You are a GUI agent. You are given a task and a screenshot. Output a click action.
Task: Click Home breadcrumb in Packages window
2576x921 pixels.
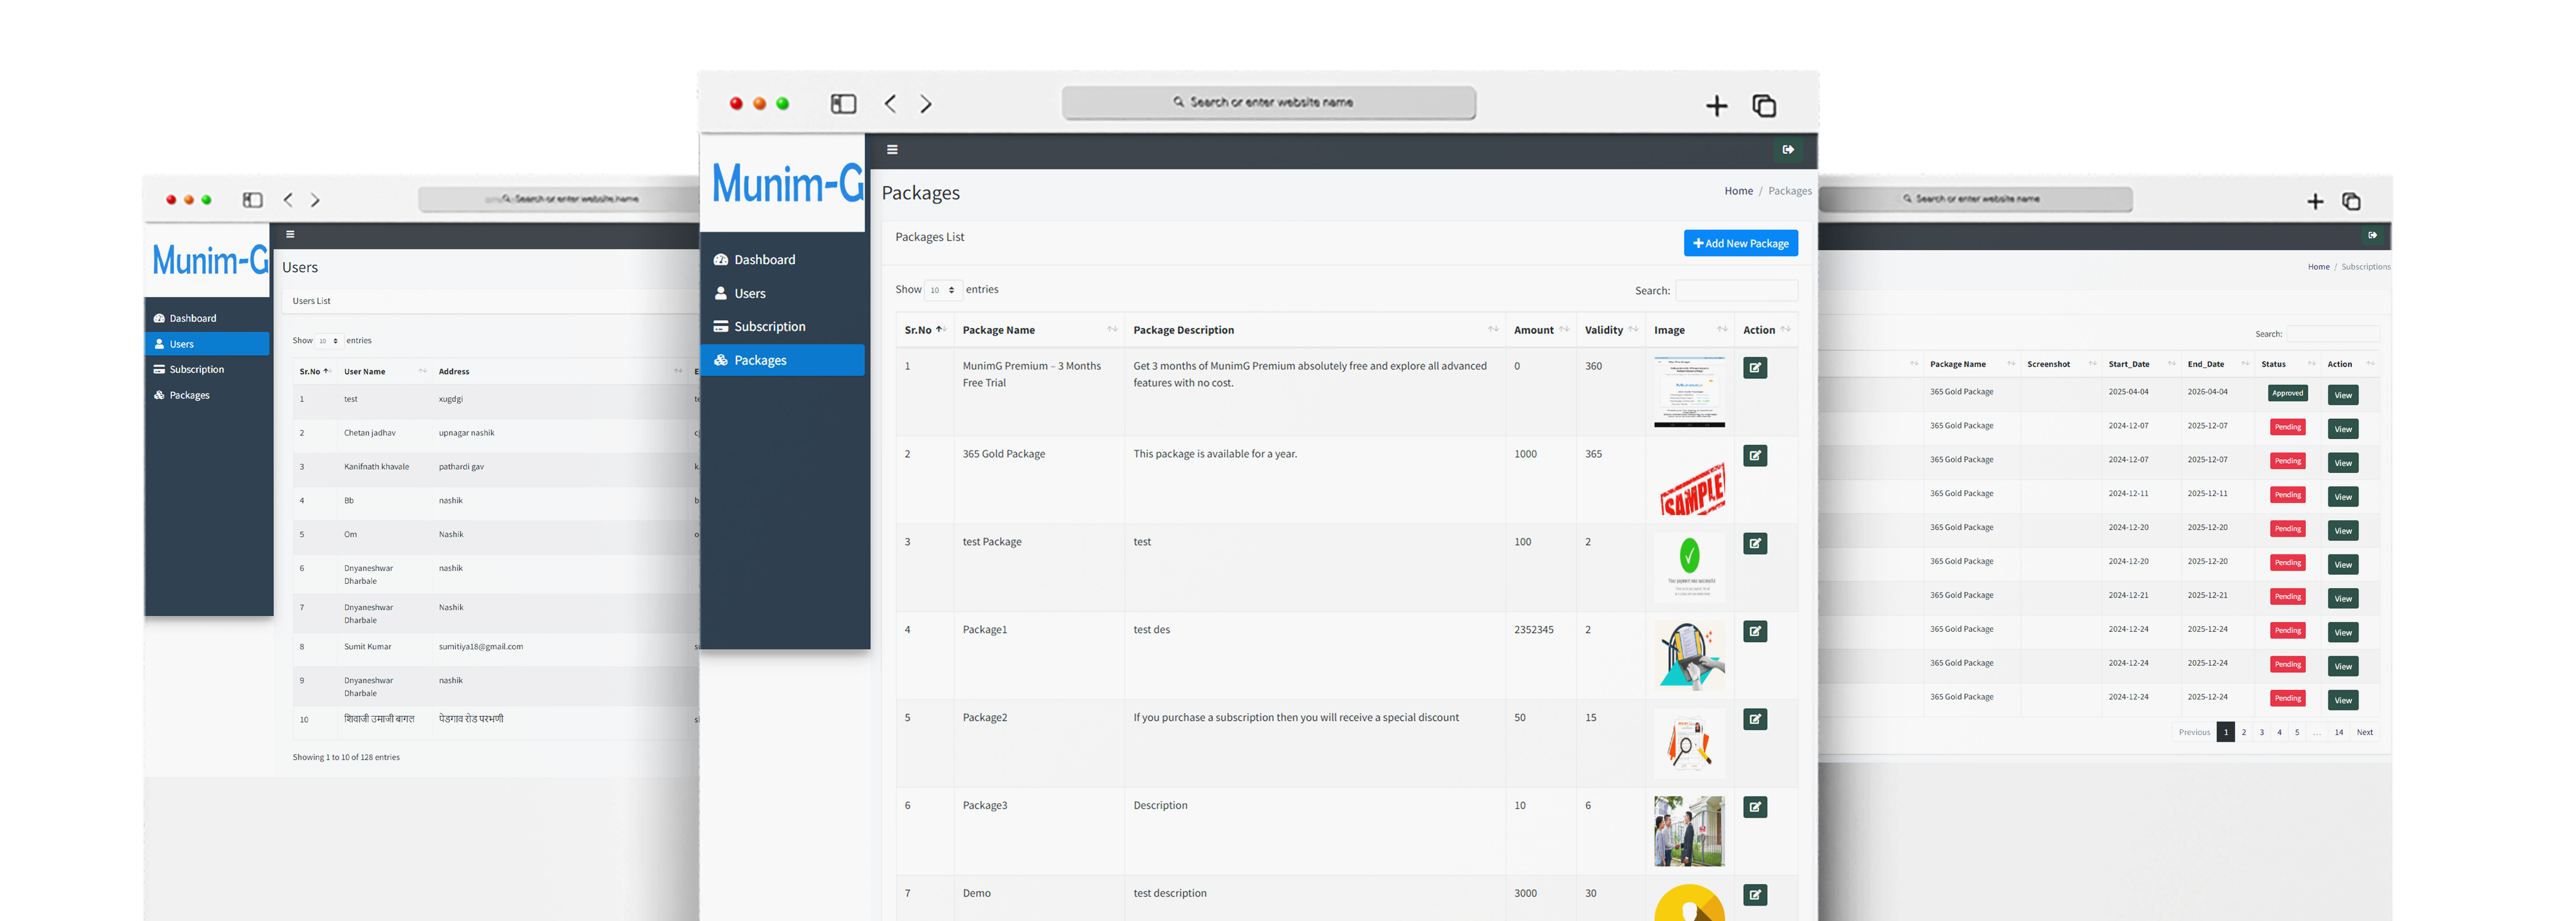point(1738,192)
